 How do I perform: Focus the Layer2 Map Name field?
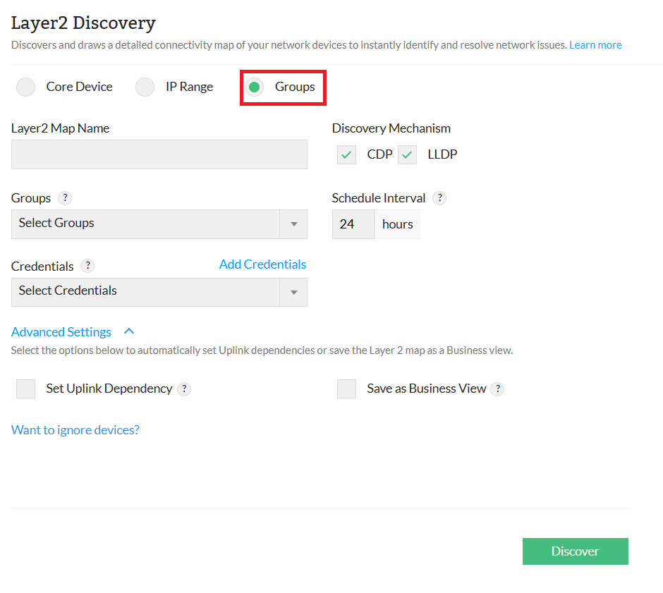pos(159,154)
